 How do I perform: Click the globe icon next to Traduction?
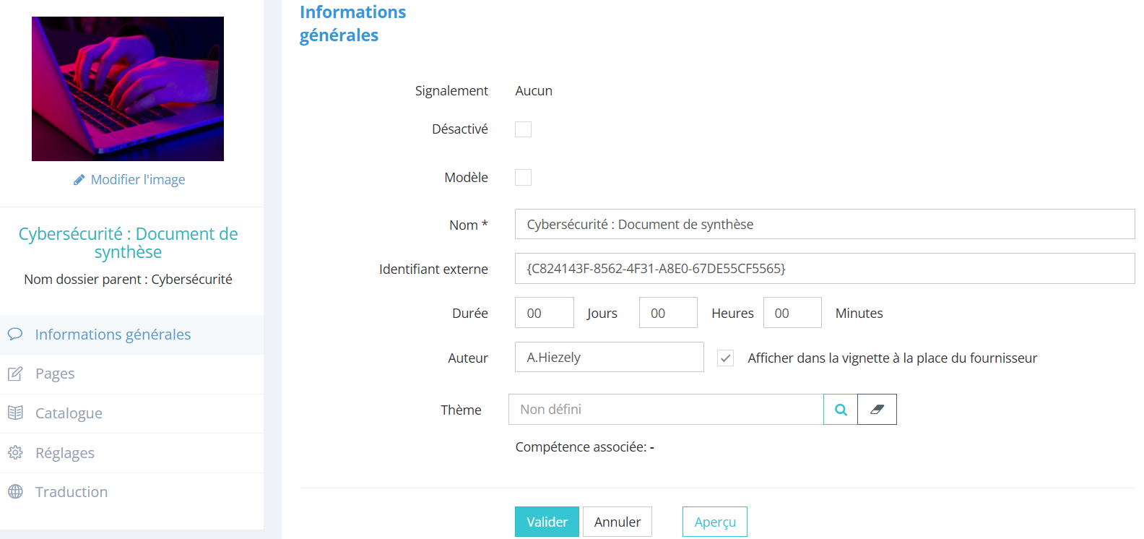point(15,492)
